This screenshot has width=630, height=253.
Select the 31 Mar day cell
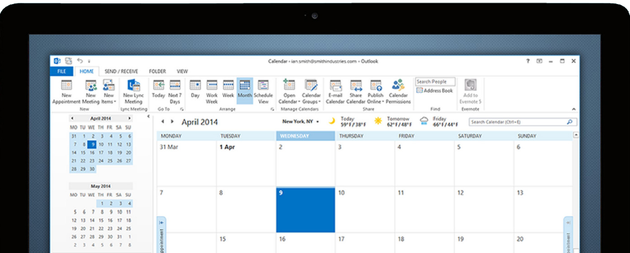tap(187, 163)
